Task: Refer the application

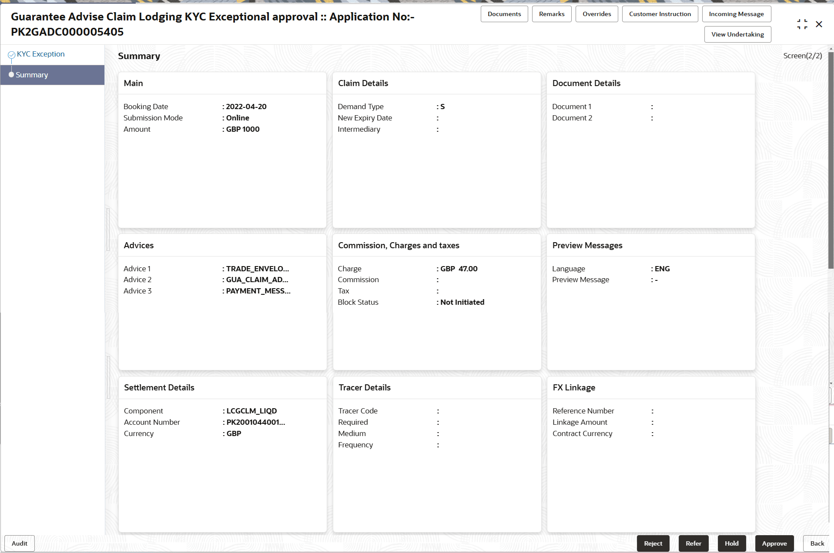Action: click(693, 543)
